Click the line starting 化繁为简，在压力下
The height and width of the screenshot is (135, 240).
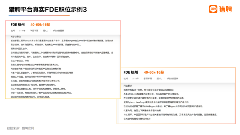pos(142,110)
